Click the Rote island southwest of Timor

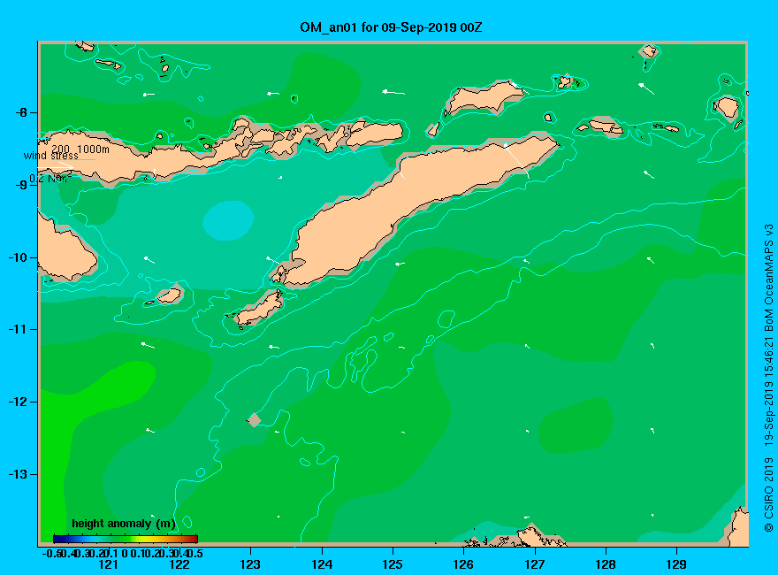pos(259,309)
